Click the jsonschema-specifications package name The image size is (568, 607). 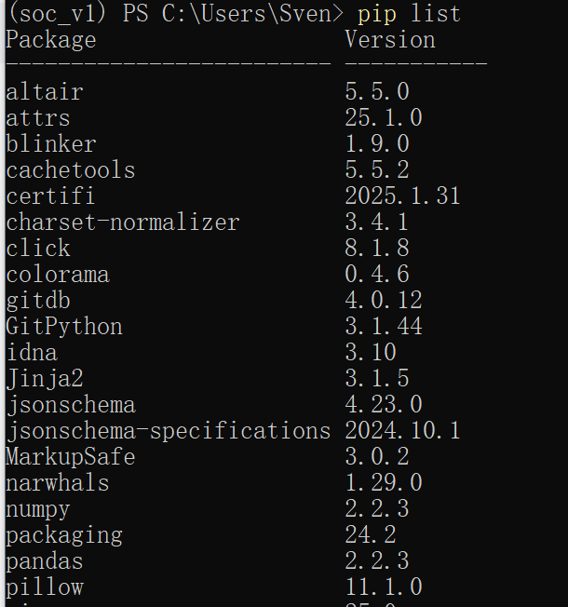[169, 431]
